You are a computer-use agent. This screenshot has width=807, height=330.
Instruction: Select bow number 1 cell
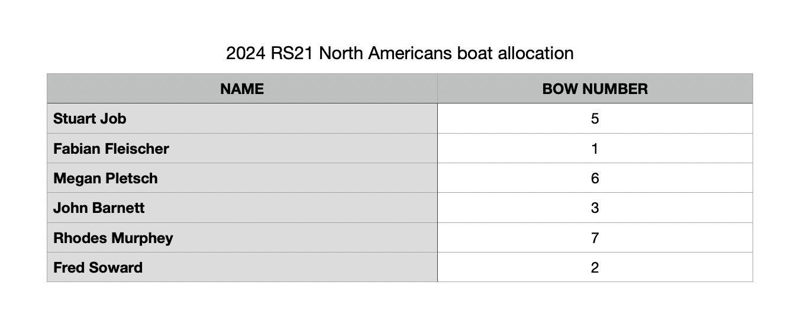pyautogui.click(x=595, y=148)
